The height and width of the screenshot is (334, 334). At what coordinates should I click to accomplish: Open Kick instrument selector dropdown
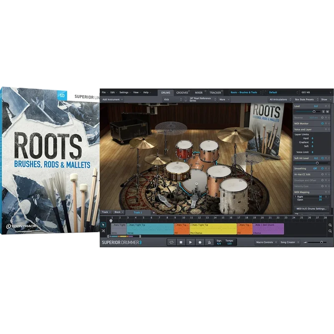pyautogui.click(x=173, y=99)
